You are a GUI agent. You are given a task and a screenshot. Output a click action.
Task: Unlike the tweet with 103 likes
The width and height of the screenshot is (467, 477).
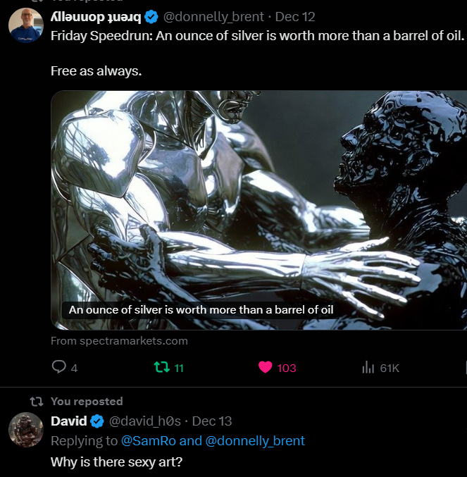tap(266, 367)
